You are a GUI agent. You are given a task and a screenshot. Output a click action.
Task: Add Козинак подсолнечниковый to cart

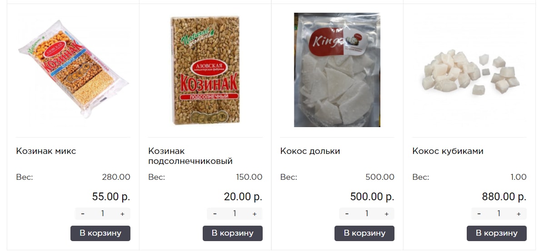232,233
